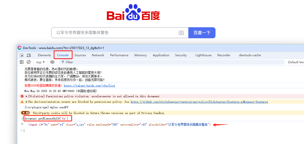Click the 百度一下 search button

(202, 33)
